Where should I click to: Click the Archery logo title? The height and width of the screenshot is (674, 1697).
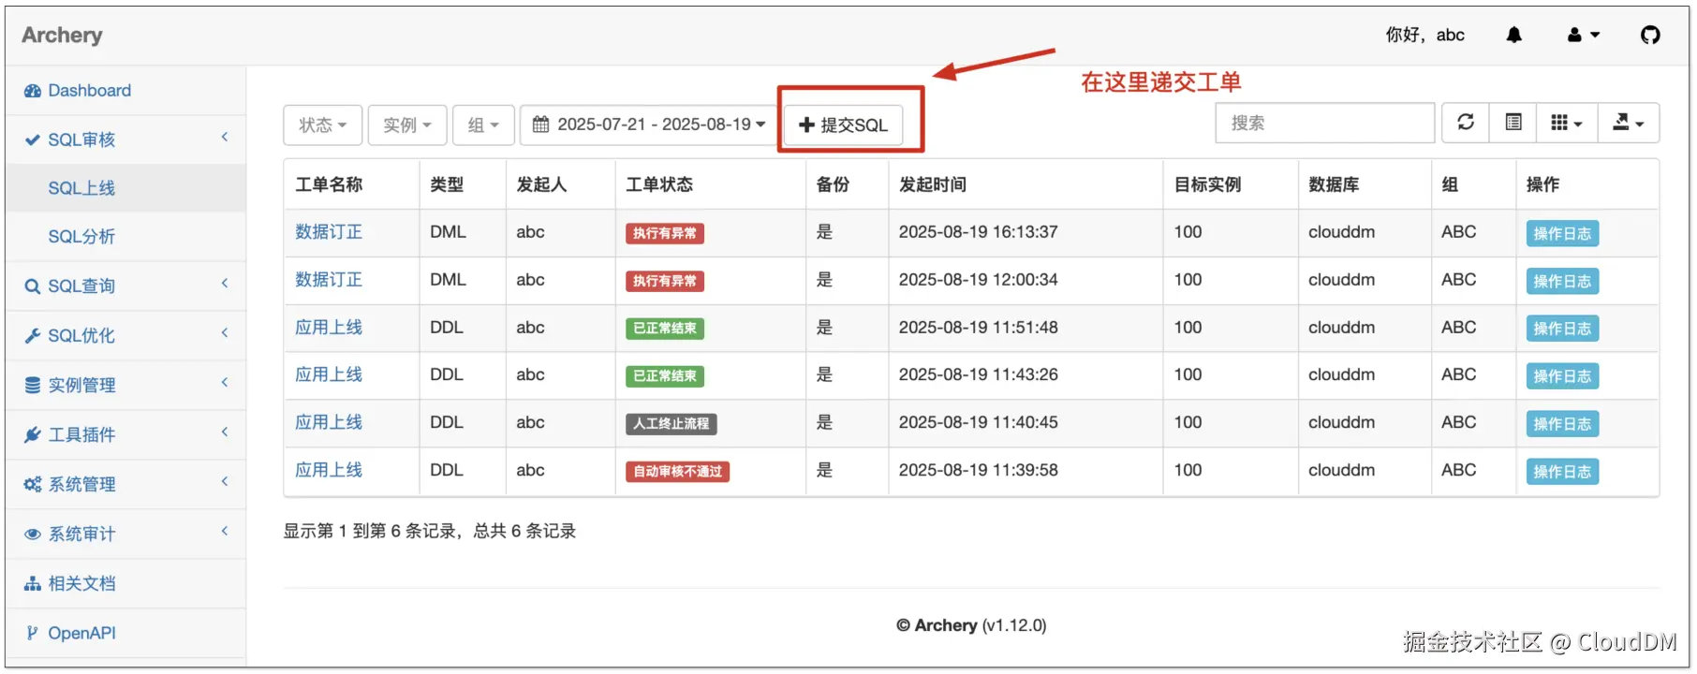pos(62,35)
